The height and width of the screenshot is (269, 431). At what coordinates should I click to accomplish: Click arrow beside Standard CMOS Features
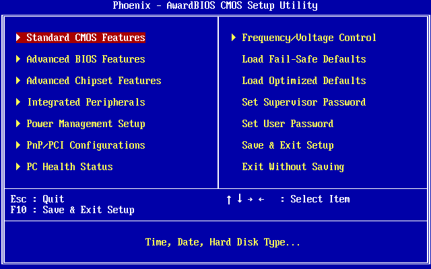point(18,38)
